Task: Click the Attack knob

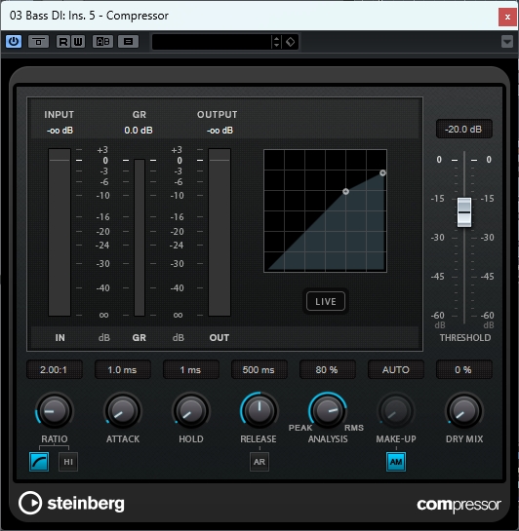Action: [122, 411]
